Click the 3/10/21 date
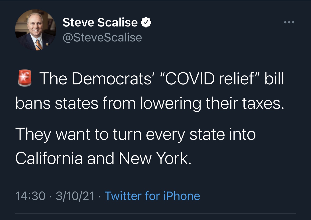Image resolution: width=311 pixels, height=220 pixels. click(x=75, y=196)
